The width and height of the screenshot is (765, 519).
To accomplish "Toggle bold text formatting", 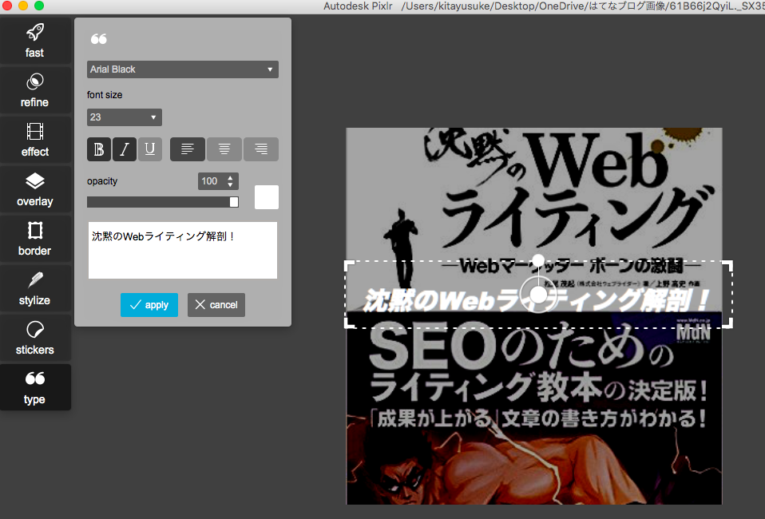I will [99, 149].
